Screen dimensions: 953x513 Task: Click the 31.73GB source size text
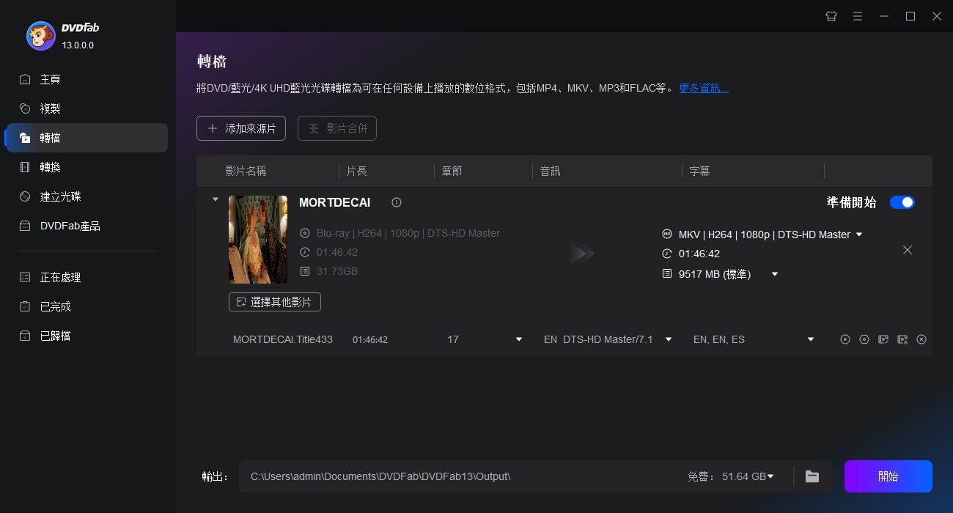click(x=337, y=271)
